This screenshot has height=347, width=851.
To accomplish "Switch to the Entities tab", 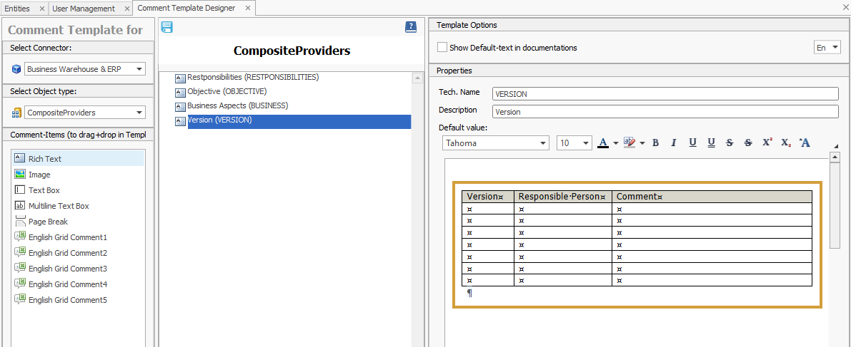I will point(17,9).
